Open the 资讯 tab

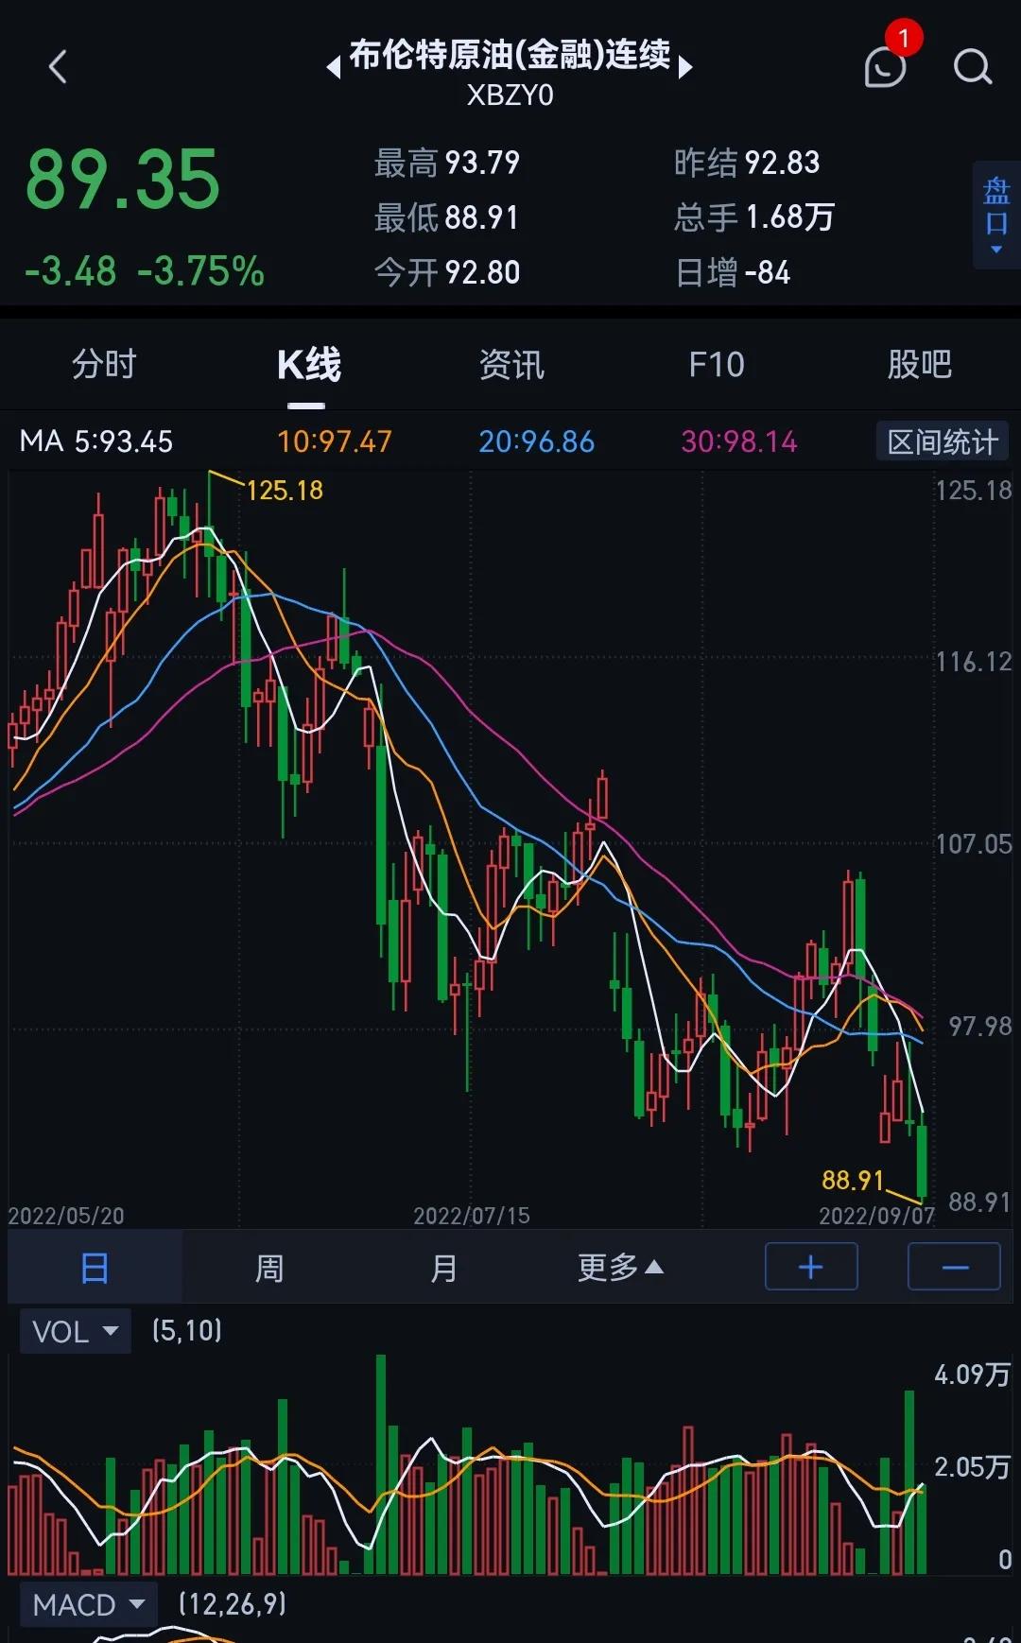[x=511, y=364]
